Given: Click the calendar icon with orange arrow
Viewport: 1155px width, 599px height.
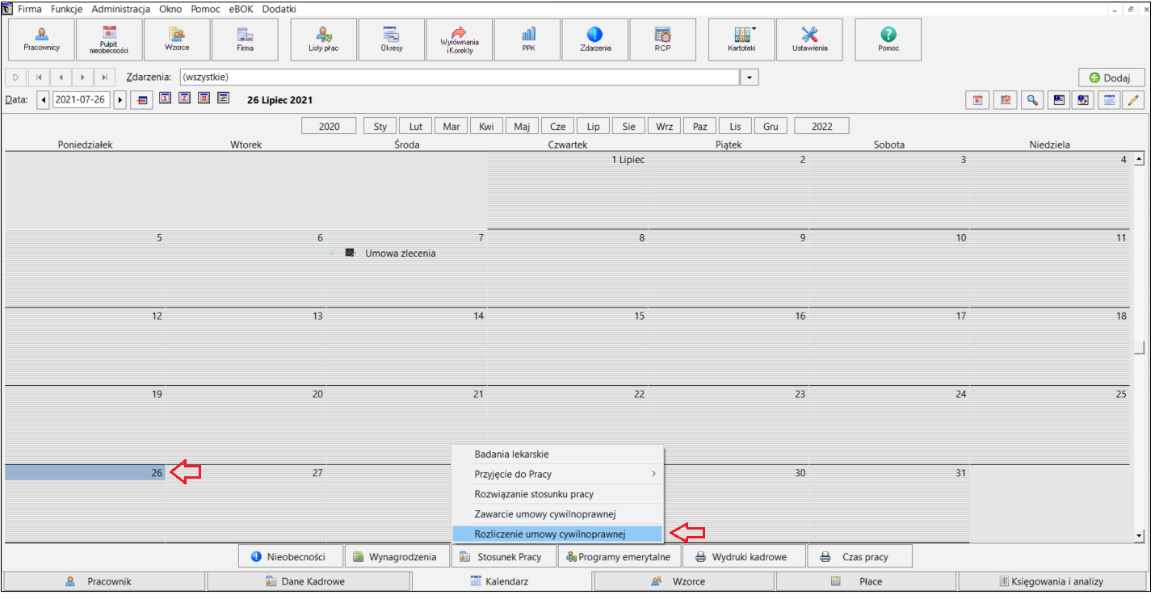Looking at the screenshot, I should tap(1006, 100).
